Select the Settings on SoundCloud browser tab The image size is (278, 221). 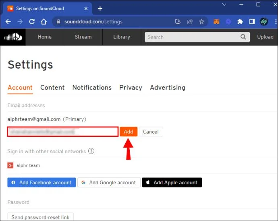point(47,8)
